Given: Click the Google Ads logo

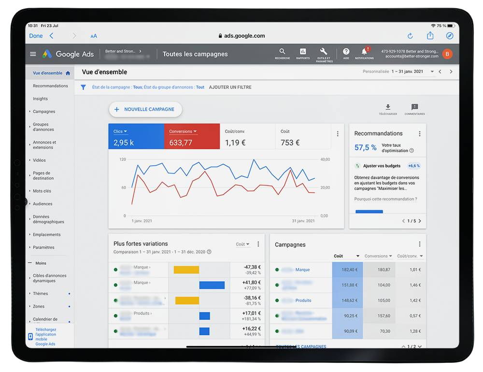Looking at the screenshot, I should click(x=68, y=54).
